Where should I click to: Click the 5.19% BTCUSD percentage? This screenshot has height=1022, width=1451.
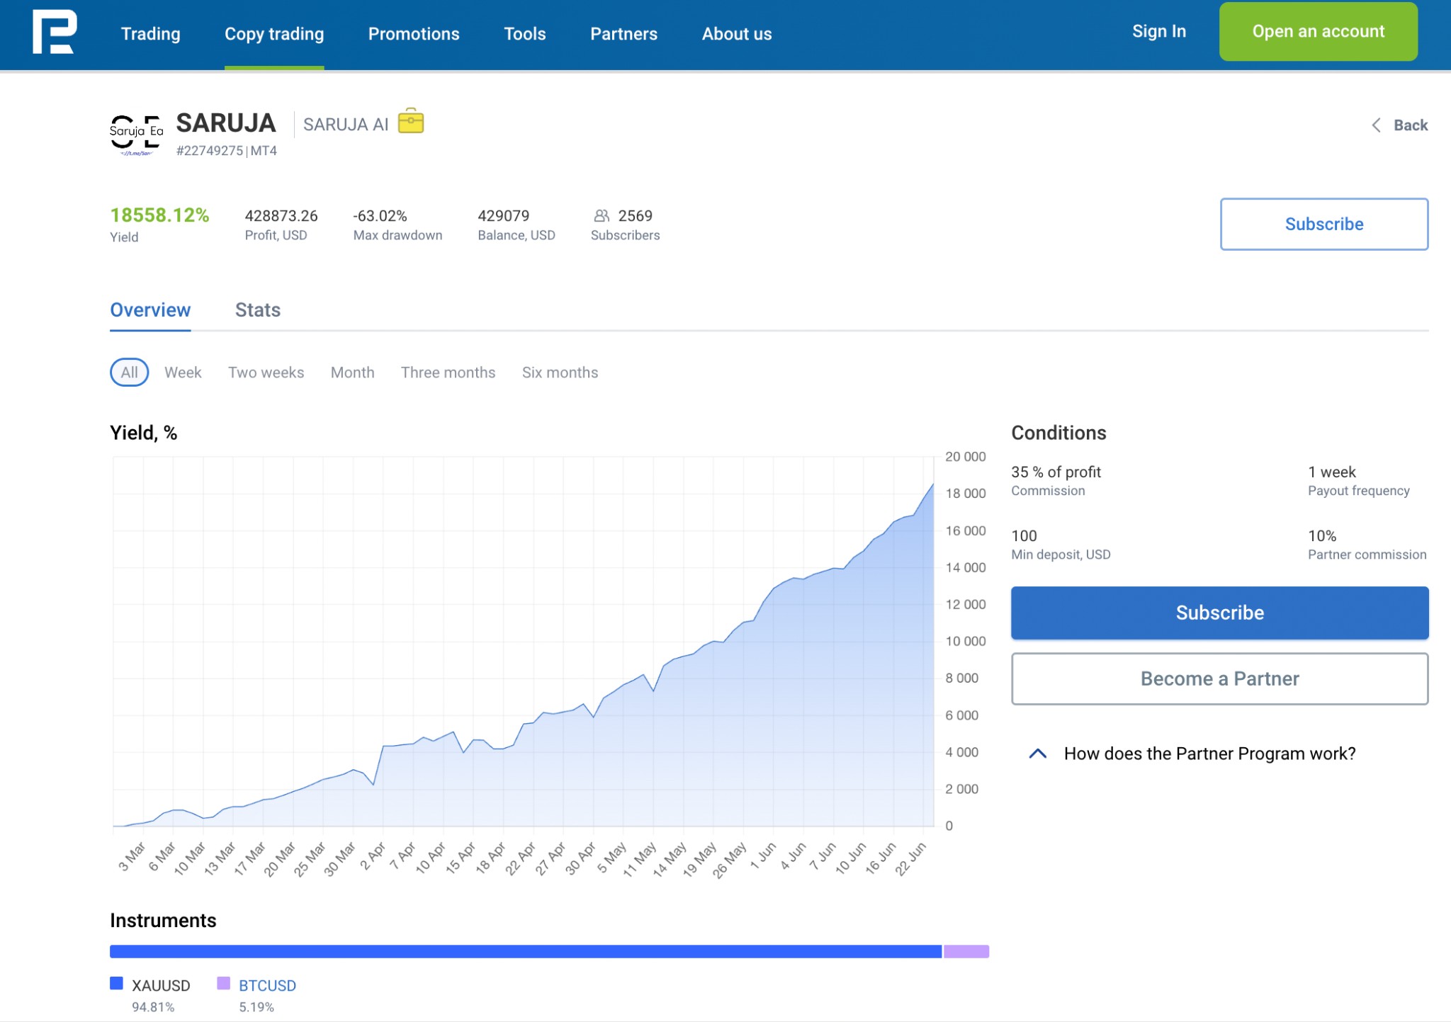(256, 1007)
